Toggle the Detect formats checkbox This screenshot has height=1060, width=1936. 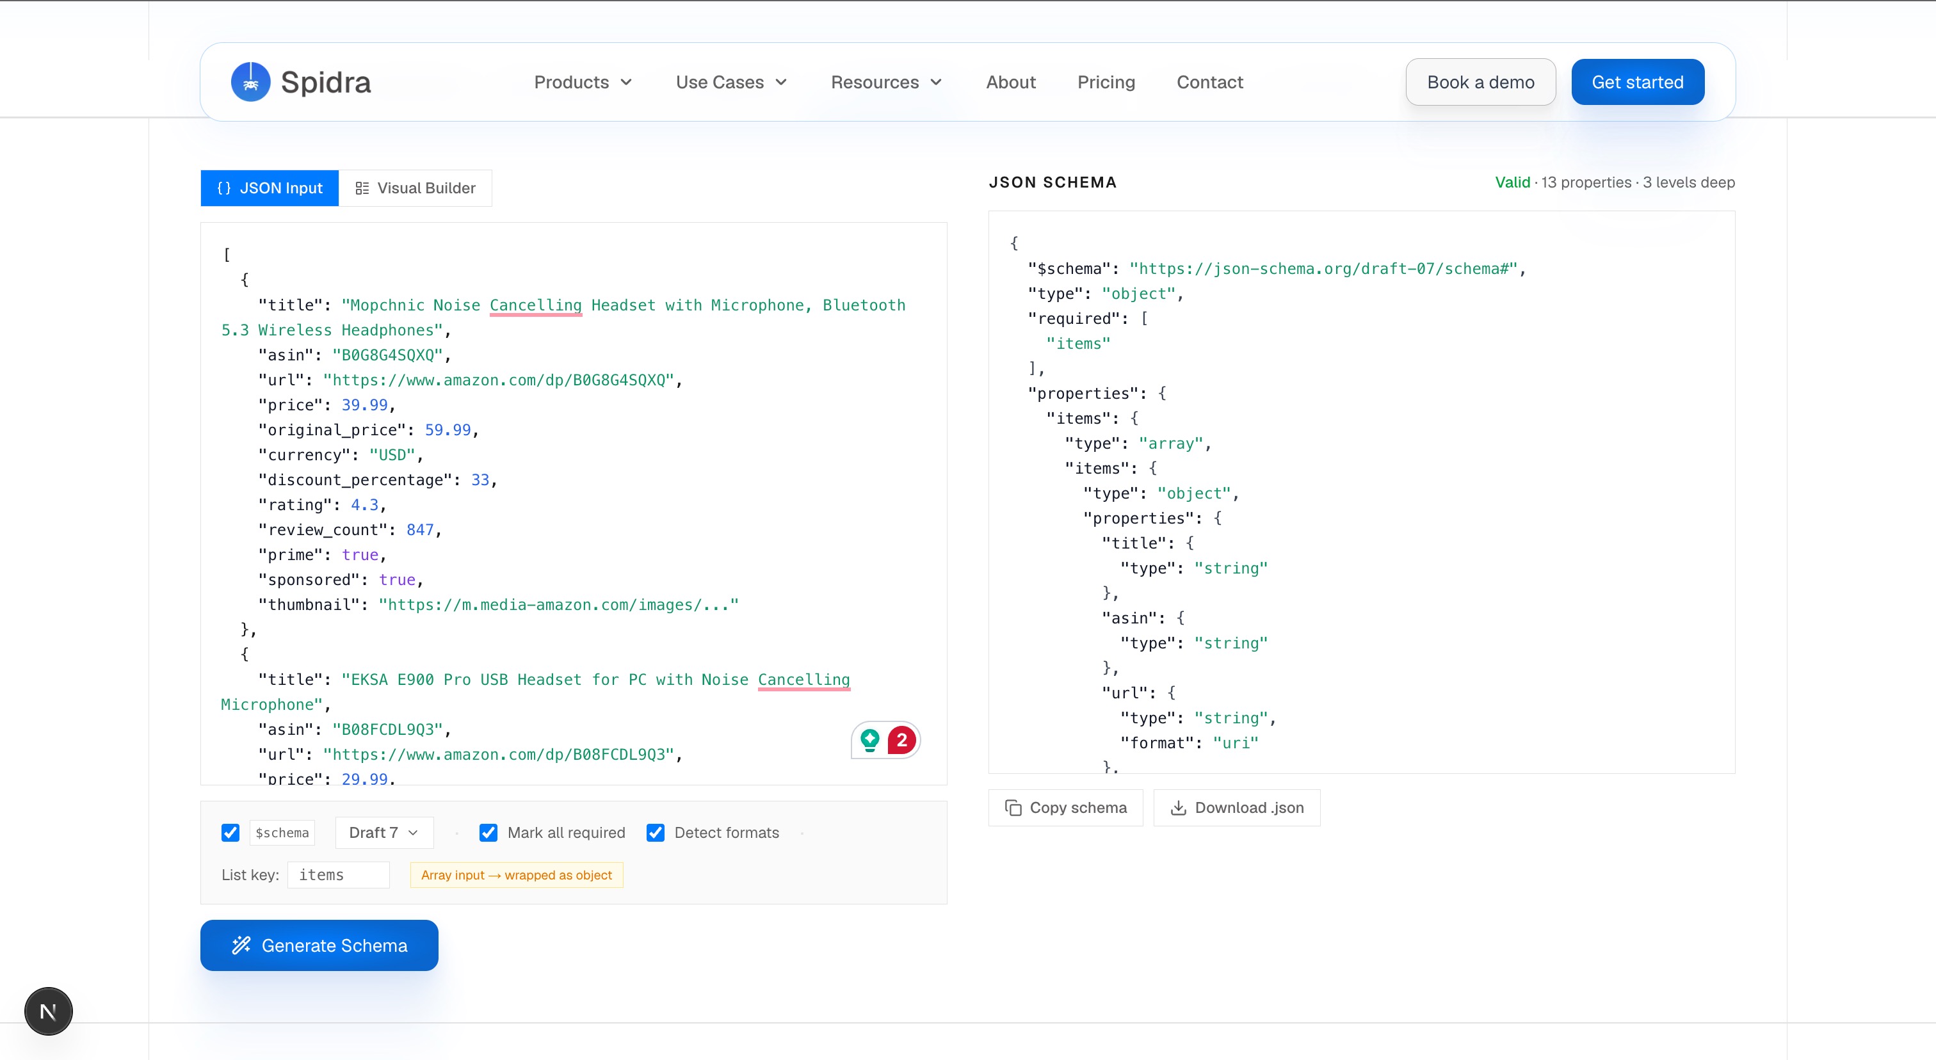(x=656, y=832)
